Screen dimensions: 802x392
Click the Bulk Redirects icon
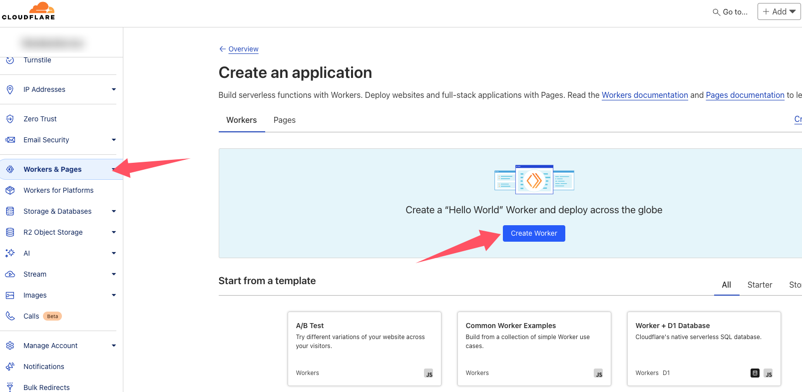tap(10, 387)
